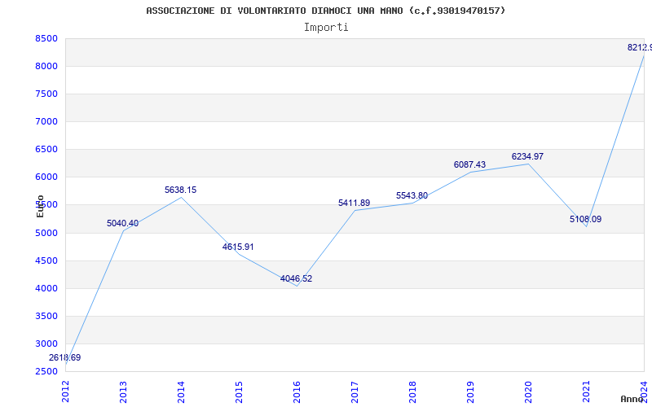
Task: Click the data label 5411.89
Action: [354, 203]
